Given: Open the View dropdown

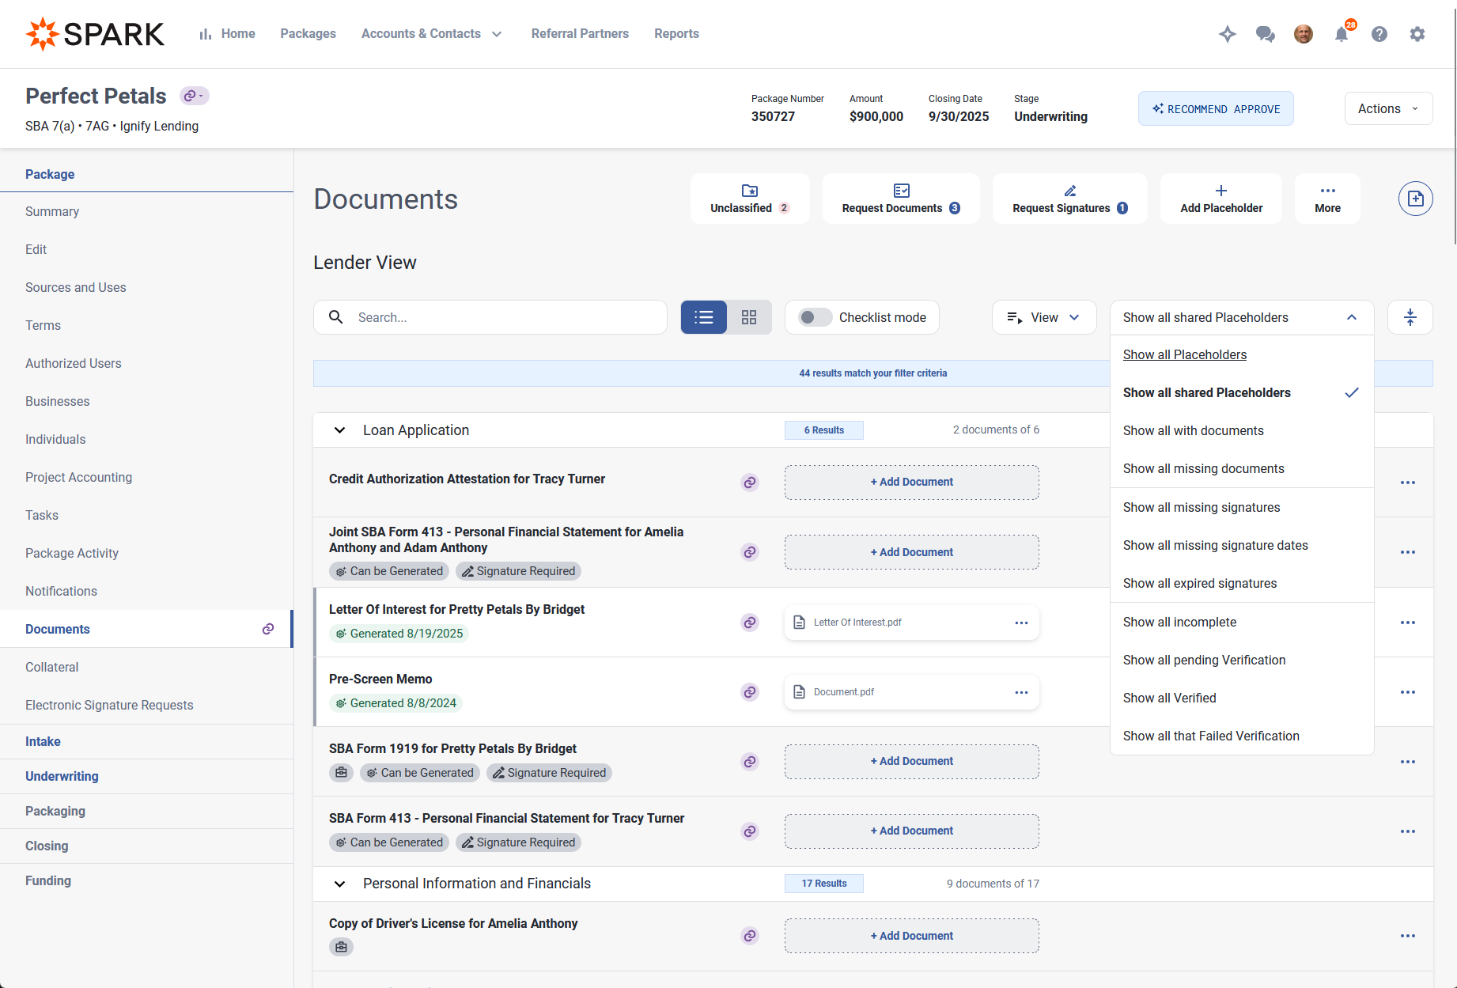Looking at the screenshot, I should (x=1043, y=317).
